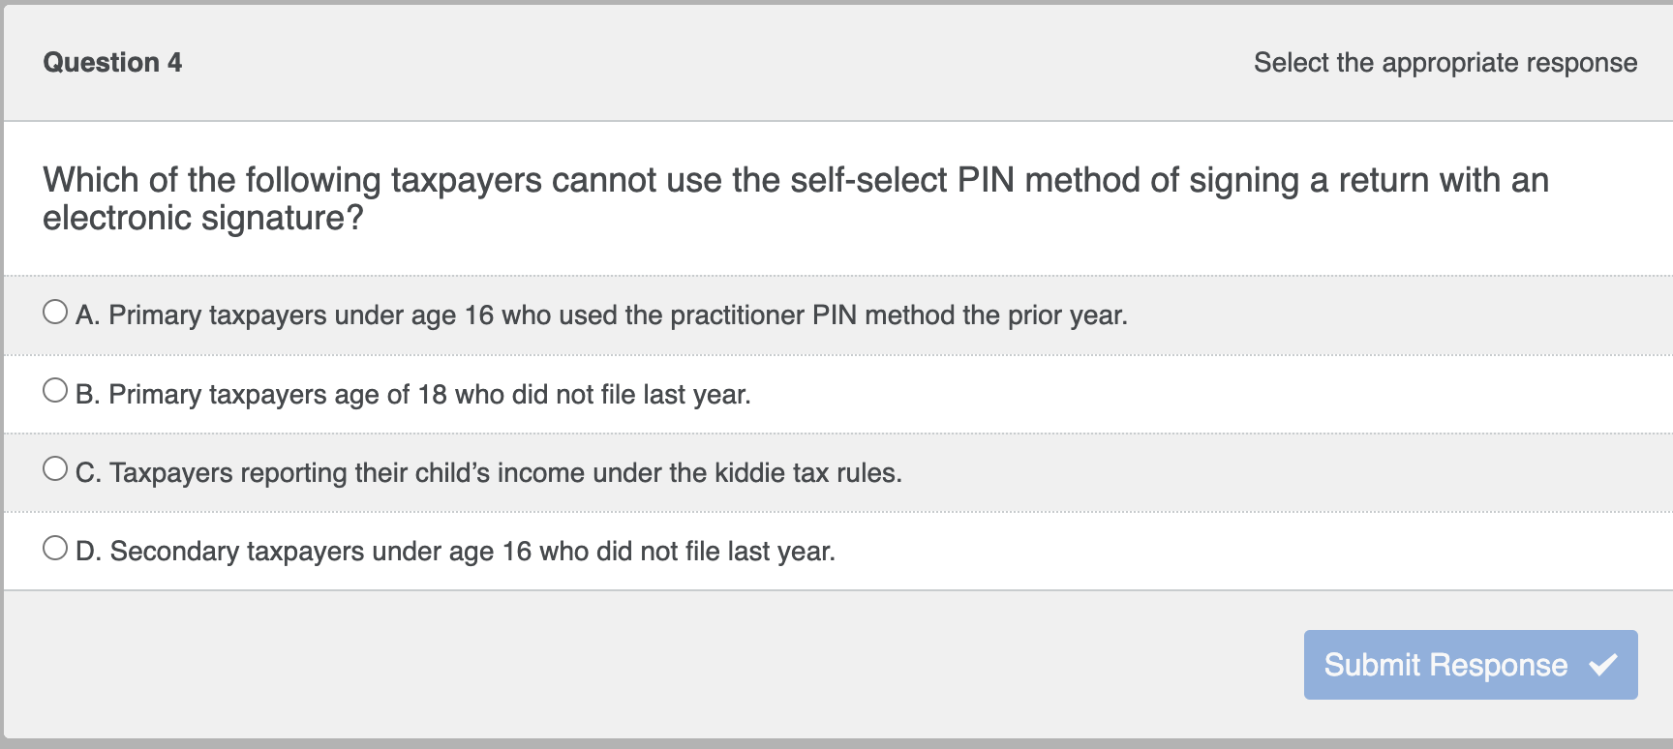1673x749 pixels.
Task: Select radio button for option B
Action: [x=55, y=389]
